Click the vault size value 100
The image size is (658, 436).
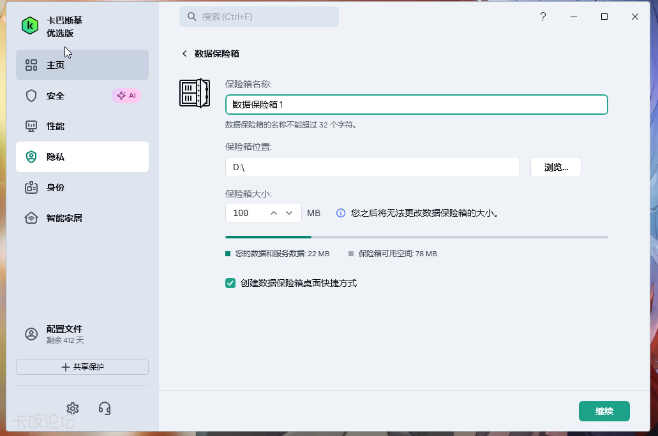tap(241, 213)
